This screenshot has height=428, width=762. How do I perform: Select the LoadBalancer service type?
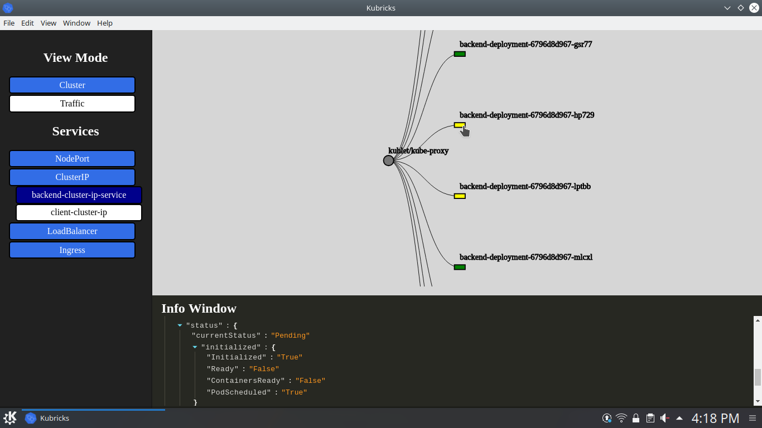pos(72,231)
